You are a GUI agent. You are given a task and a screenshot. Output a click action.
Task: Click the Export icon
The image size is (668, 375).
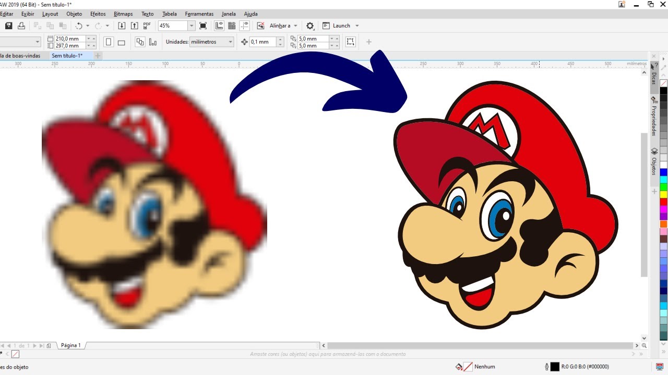tap(134, 26)
